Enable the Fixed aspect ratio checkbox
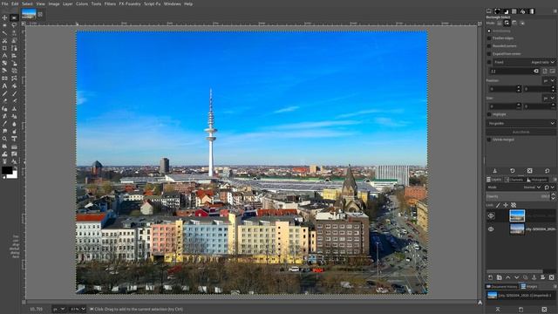Image resolution: width=558 pixels, height=314 pixels. click(x=489, y=62)
